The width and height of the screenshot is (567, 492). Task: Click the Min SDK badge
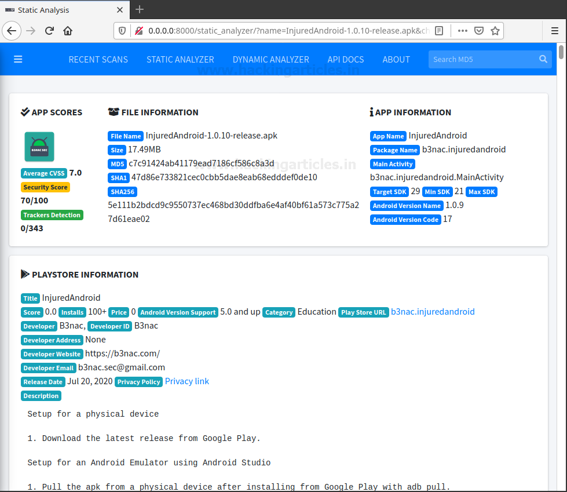437,192
